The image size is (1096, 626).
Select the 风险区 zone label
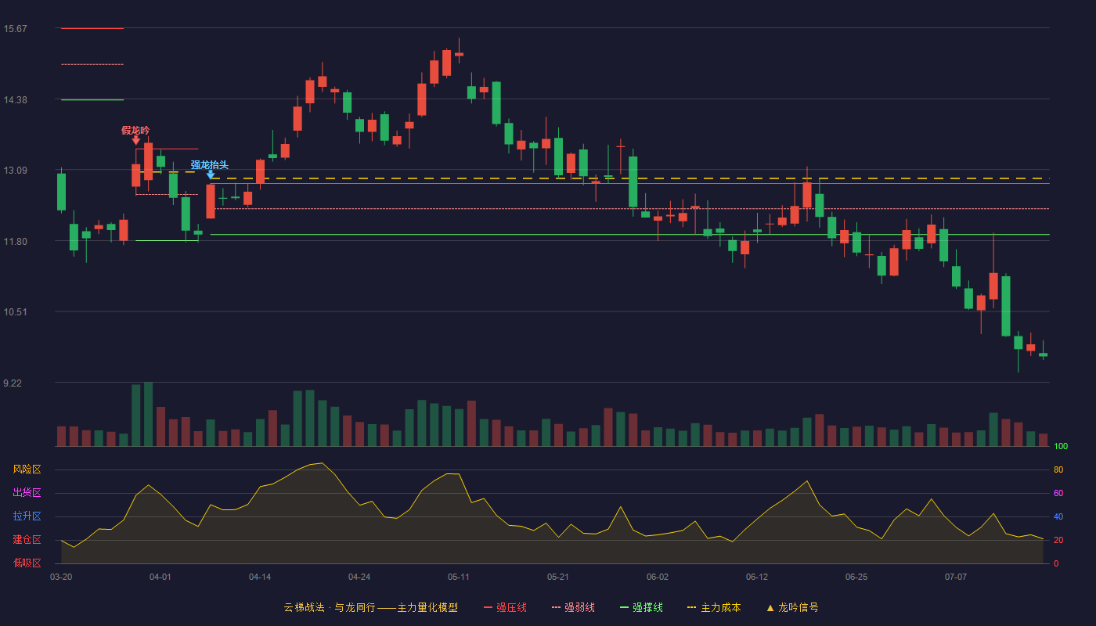click(x=27, y=469)
